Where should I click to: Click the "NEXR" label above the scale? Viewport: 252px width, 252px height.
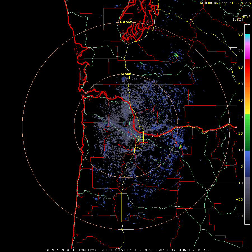click(246, 17)
